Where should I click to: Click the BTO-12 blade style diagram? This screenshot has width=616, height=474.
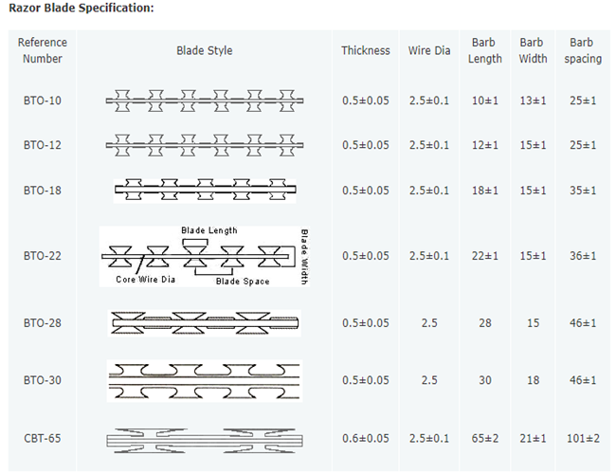204,145
